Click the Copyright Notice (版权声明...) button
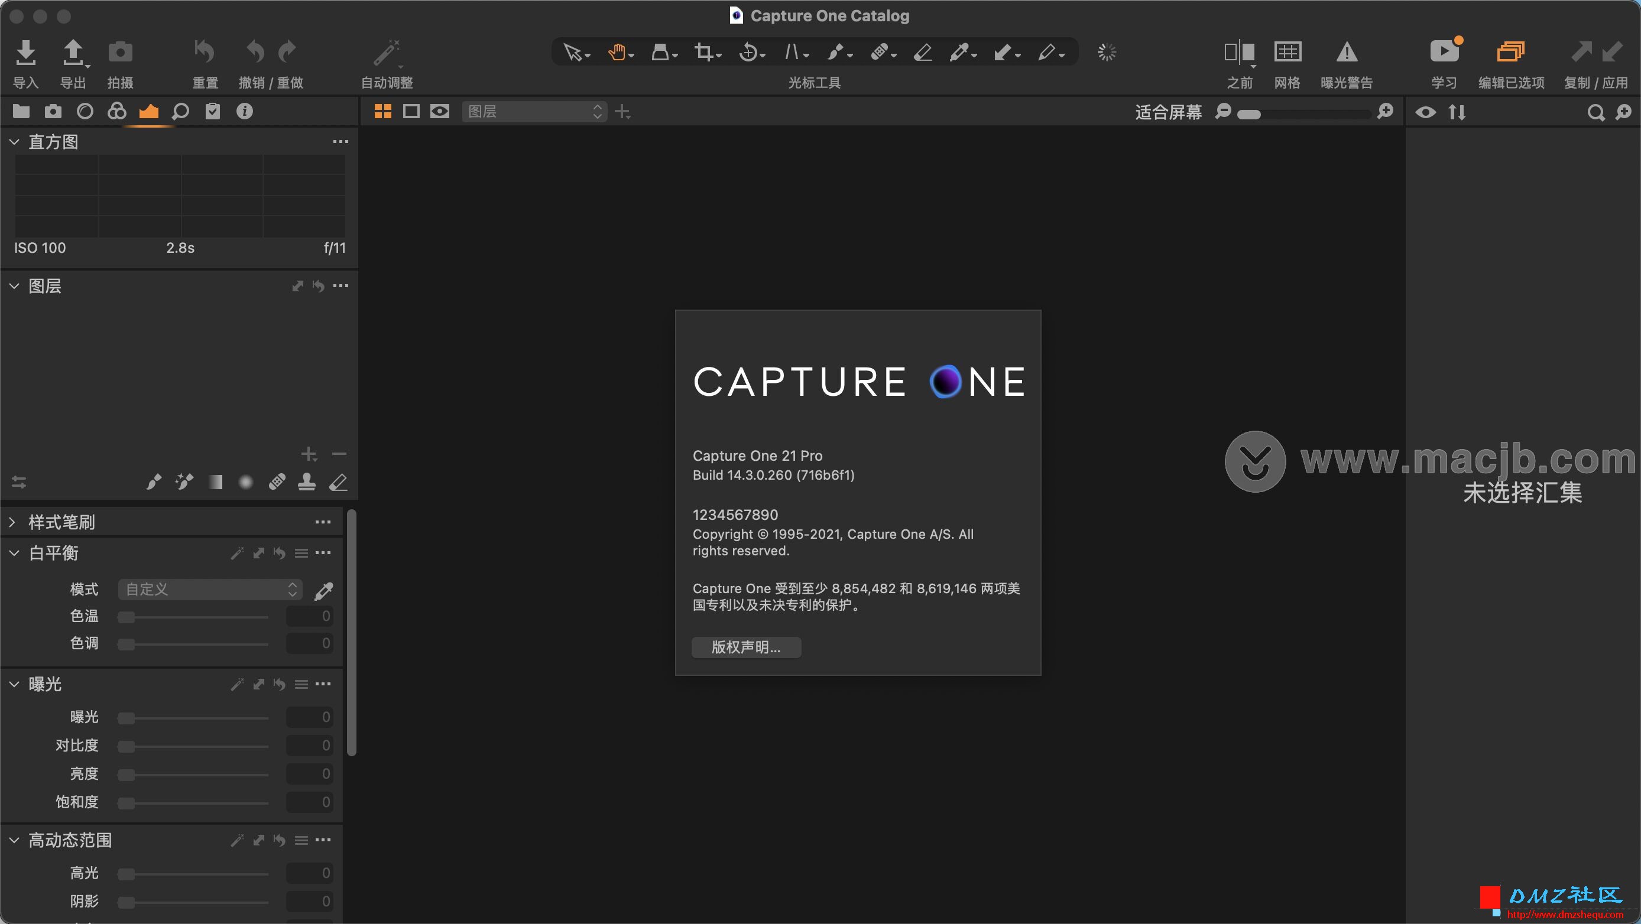This screenshot has width=1641, height=924. point(746,647)
